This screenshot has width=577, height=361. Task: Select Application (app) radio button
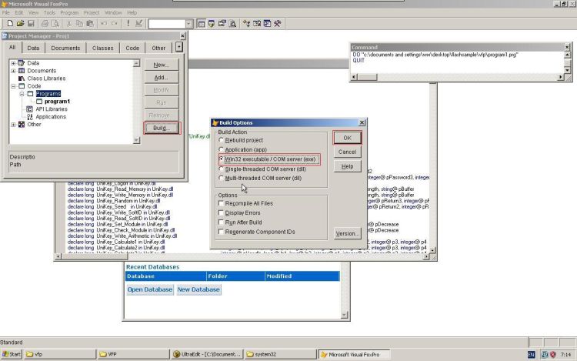[221, 150]
